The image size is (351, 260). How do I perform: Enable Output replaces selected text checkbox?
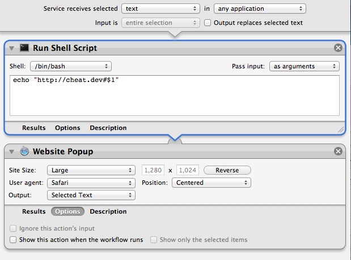[x=208, y=23]
